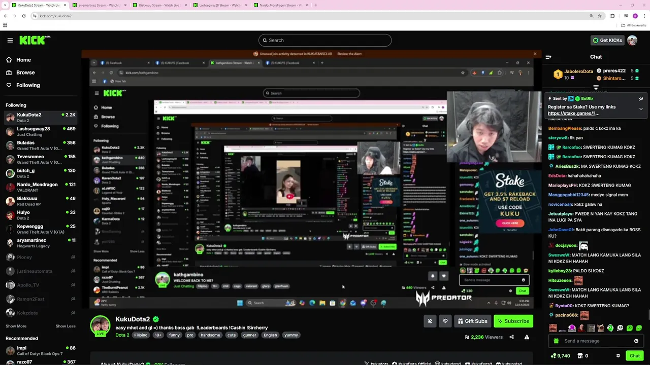Open the KICKs points balance 9,740

pyautogui.click(x=560, y=356)
